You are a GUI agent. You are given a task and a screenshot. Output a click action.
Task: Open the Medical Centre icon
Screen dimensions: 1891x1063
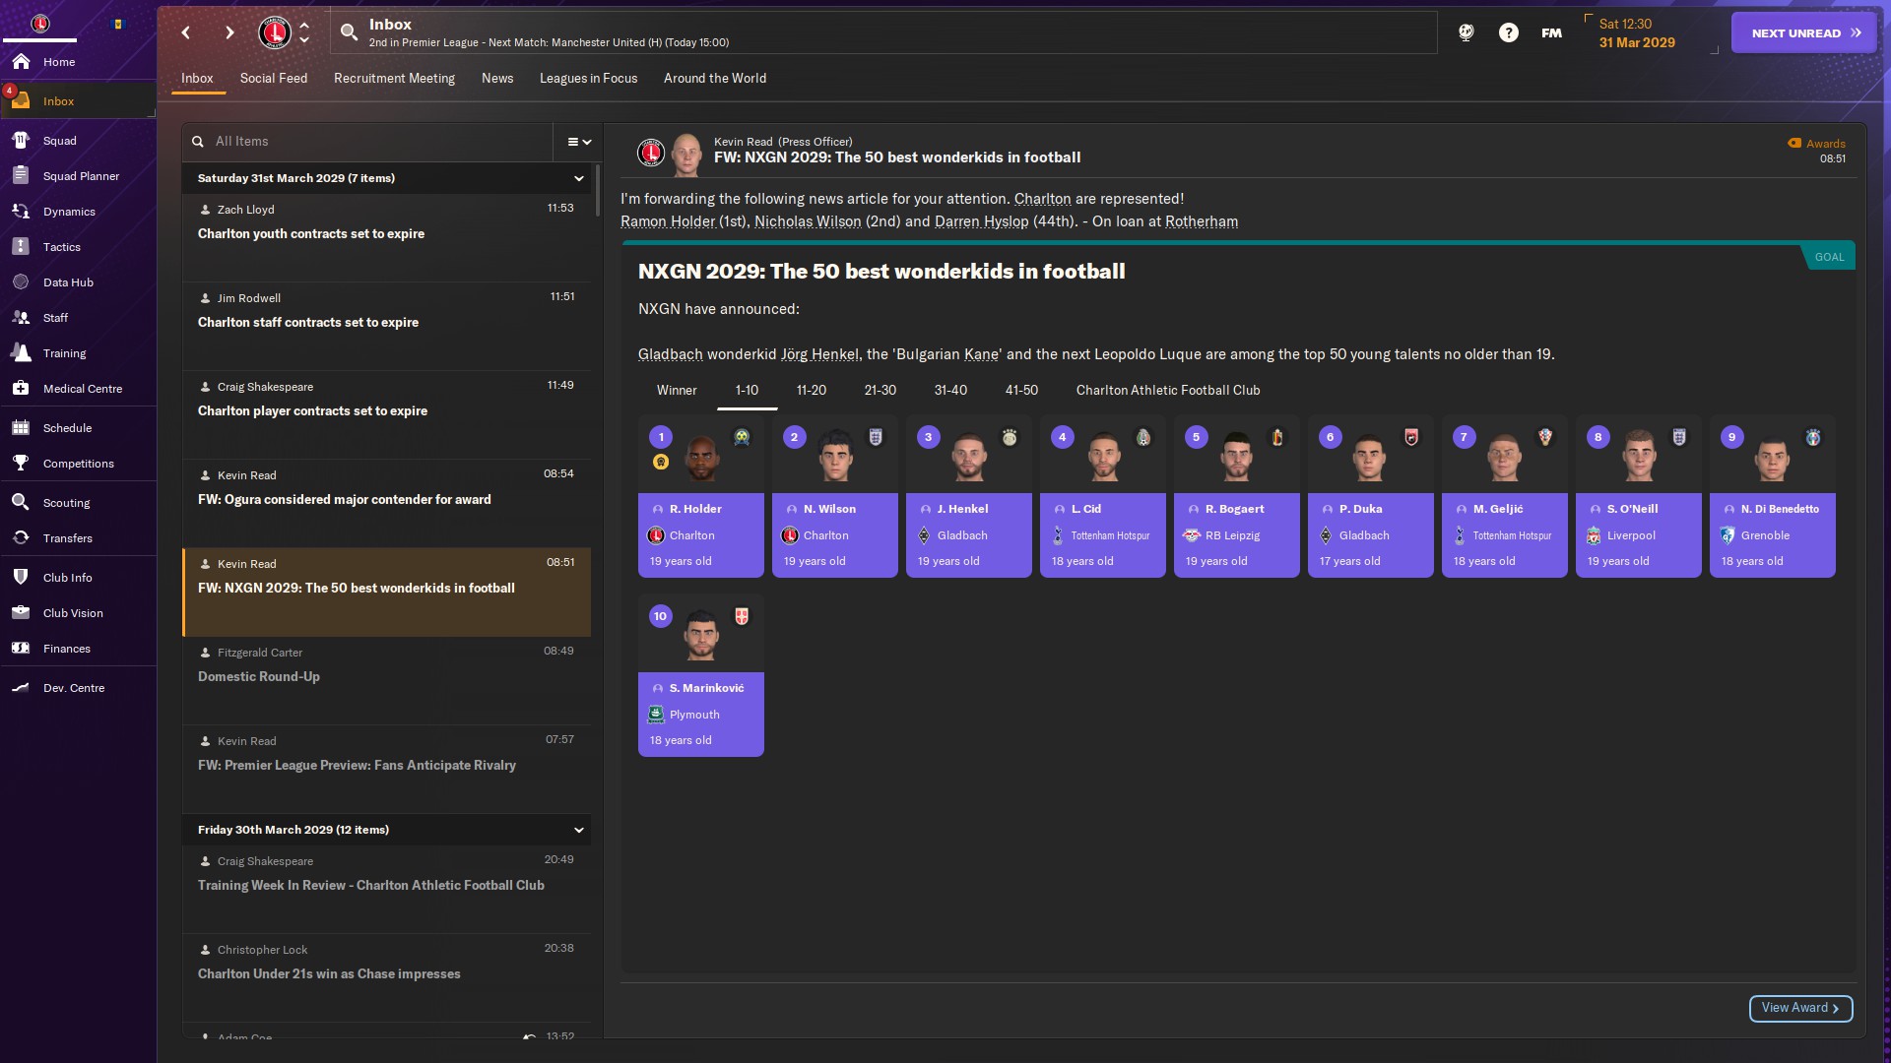pyautogui.click(x=21, y=389)
